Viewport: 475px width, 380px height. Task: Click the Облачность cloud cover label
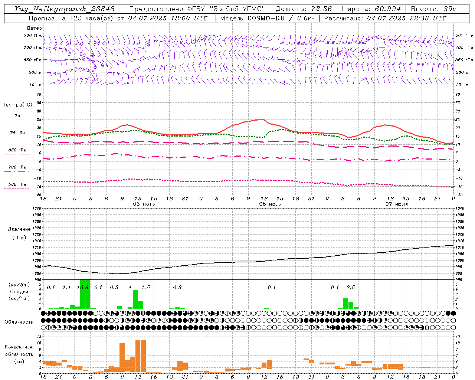(19, 322)
